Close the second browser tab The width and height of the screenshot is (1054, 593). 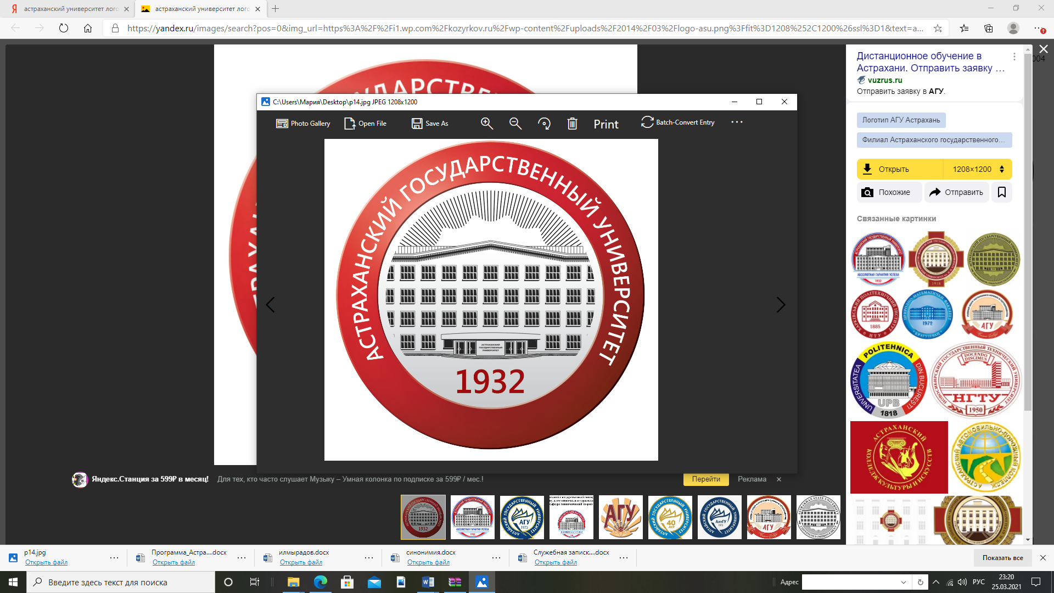click(258, 9)
